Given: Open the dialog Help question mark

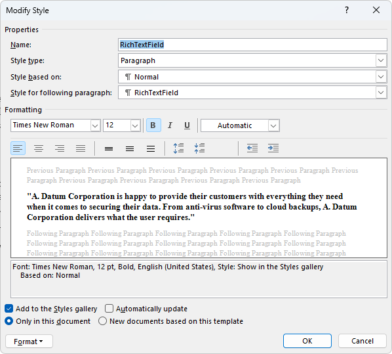Looking at the screenshot, I should pyautogui.click(x=347, y=10).
